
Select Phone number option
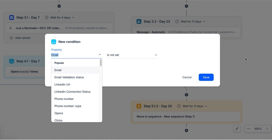coord(75,99)
